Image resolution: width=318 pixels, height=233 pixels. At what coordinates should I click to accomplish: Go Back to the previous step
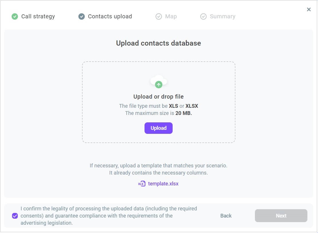click(x=226, y=216)
